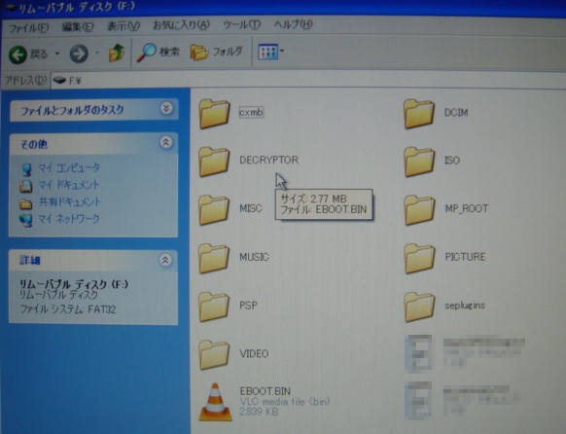Collapse the その他 panel chevron
Screen dimensions: 566x434
[x=166, y=142]
